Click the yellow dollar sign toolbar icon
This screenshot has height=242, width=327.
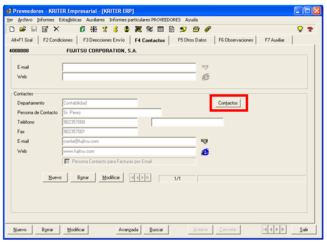click(x=116, y=29)
